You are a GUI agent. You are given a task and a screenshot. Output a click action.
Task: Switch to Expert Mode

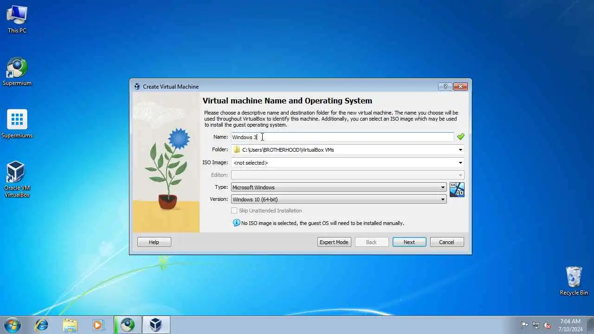coord(334,242)
